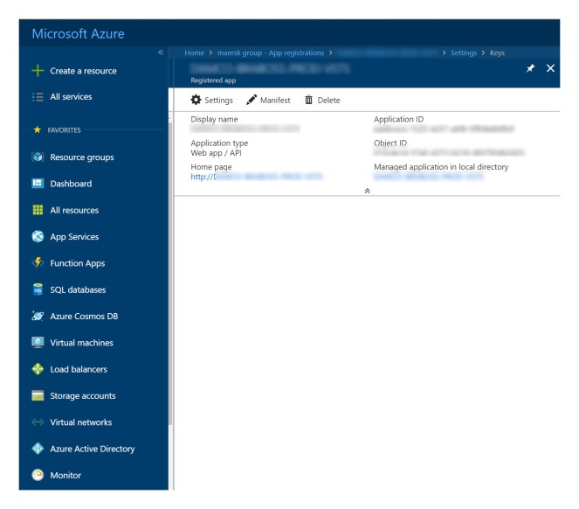The image size is (579, 509).
Task: Click the Create a resource plus icon
Action: click(37, 71)
